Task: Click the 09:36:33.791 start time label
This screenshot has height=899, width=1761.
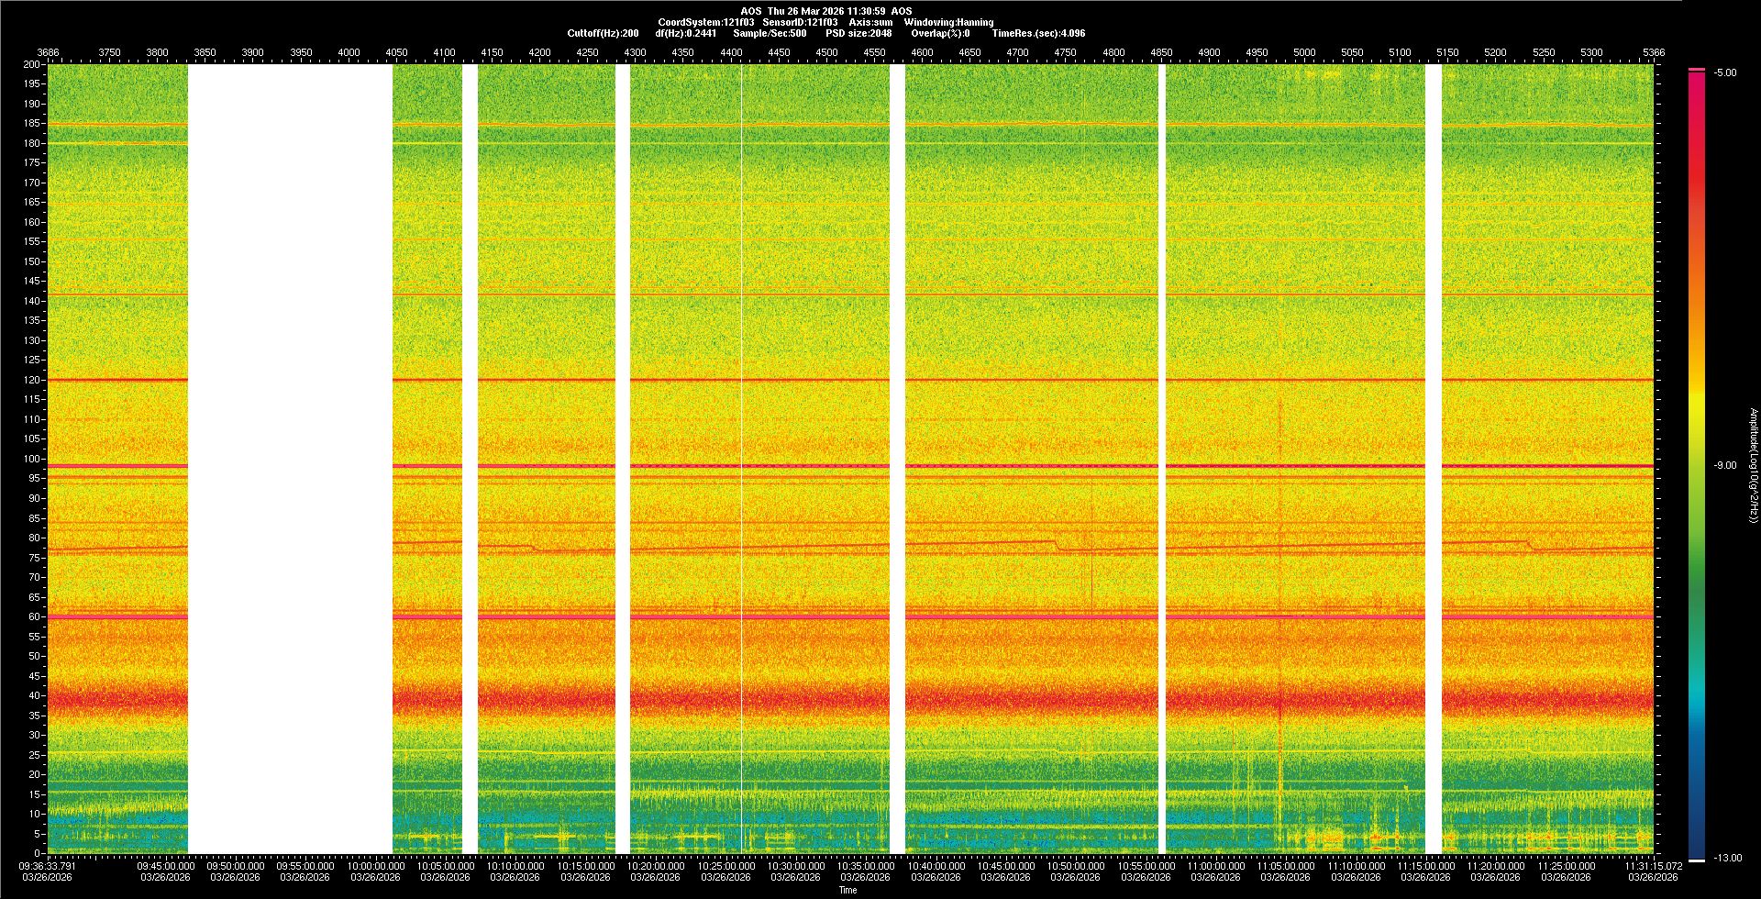Action: 49,865
